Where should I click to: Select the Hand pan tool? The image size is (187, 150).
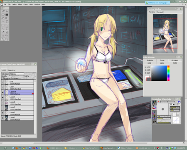pyautogui.click(x=3, y=36)
